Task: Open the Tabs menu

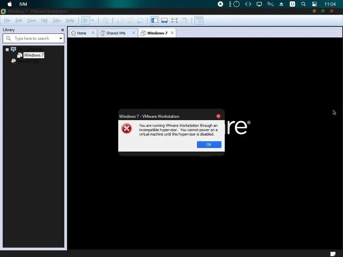Action: click(x=56, y=20)
